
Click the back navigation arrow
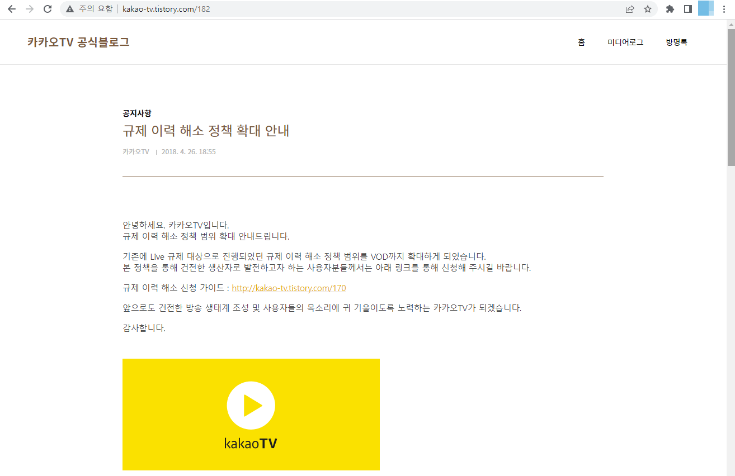click(x=11, y=8)
